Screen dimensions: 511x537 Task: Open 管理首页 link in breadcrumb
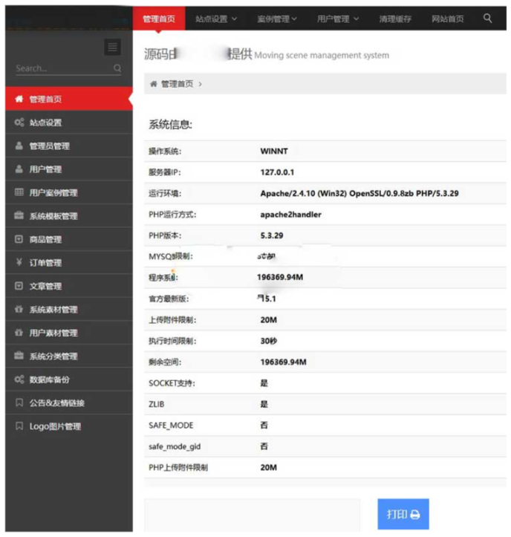[x=177, y=84]
